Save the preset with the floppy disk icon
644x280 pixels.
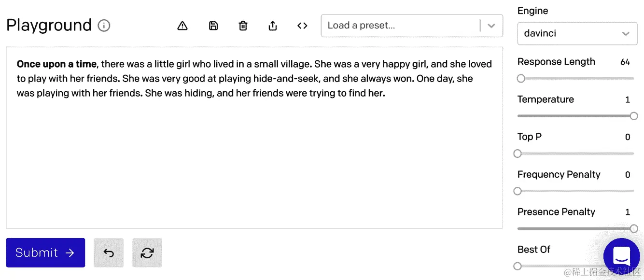click(x=213, y=26)
